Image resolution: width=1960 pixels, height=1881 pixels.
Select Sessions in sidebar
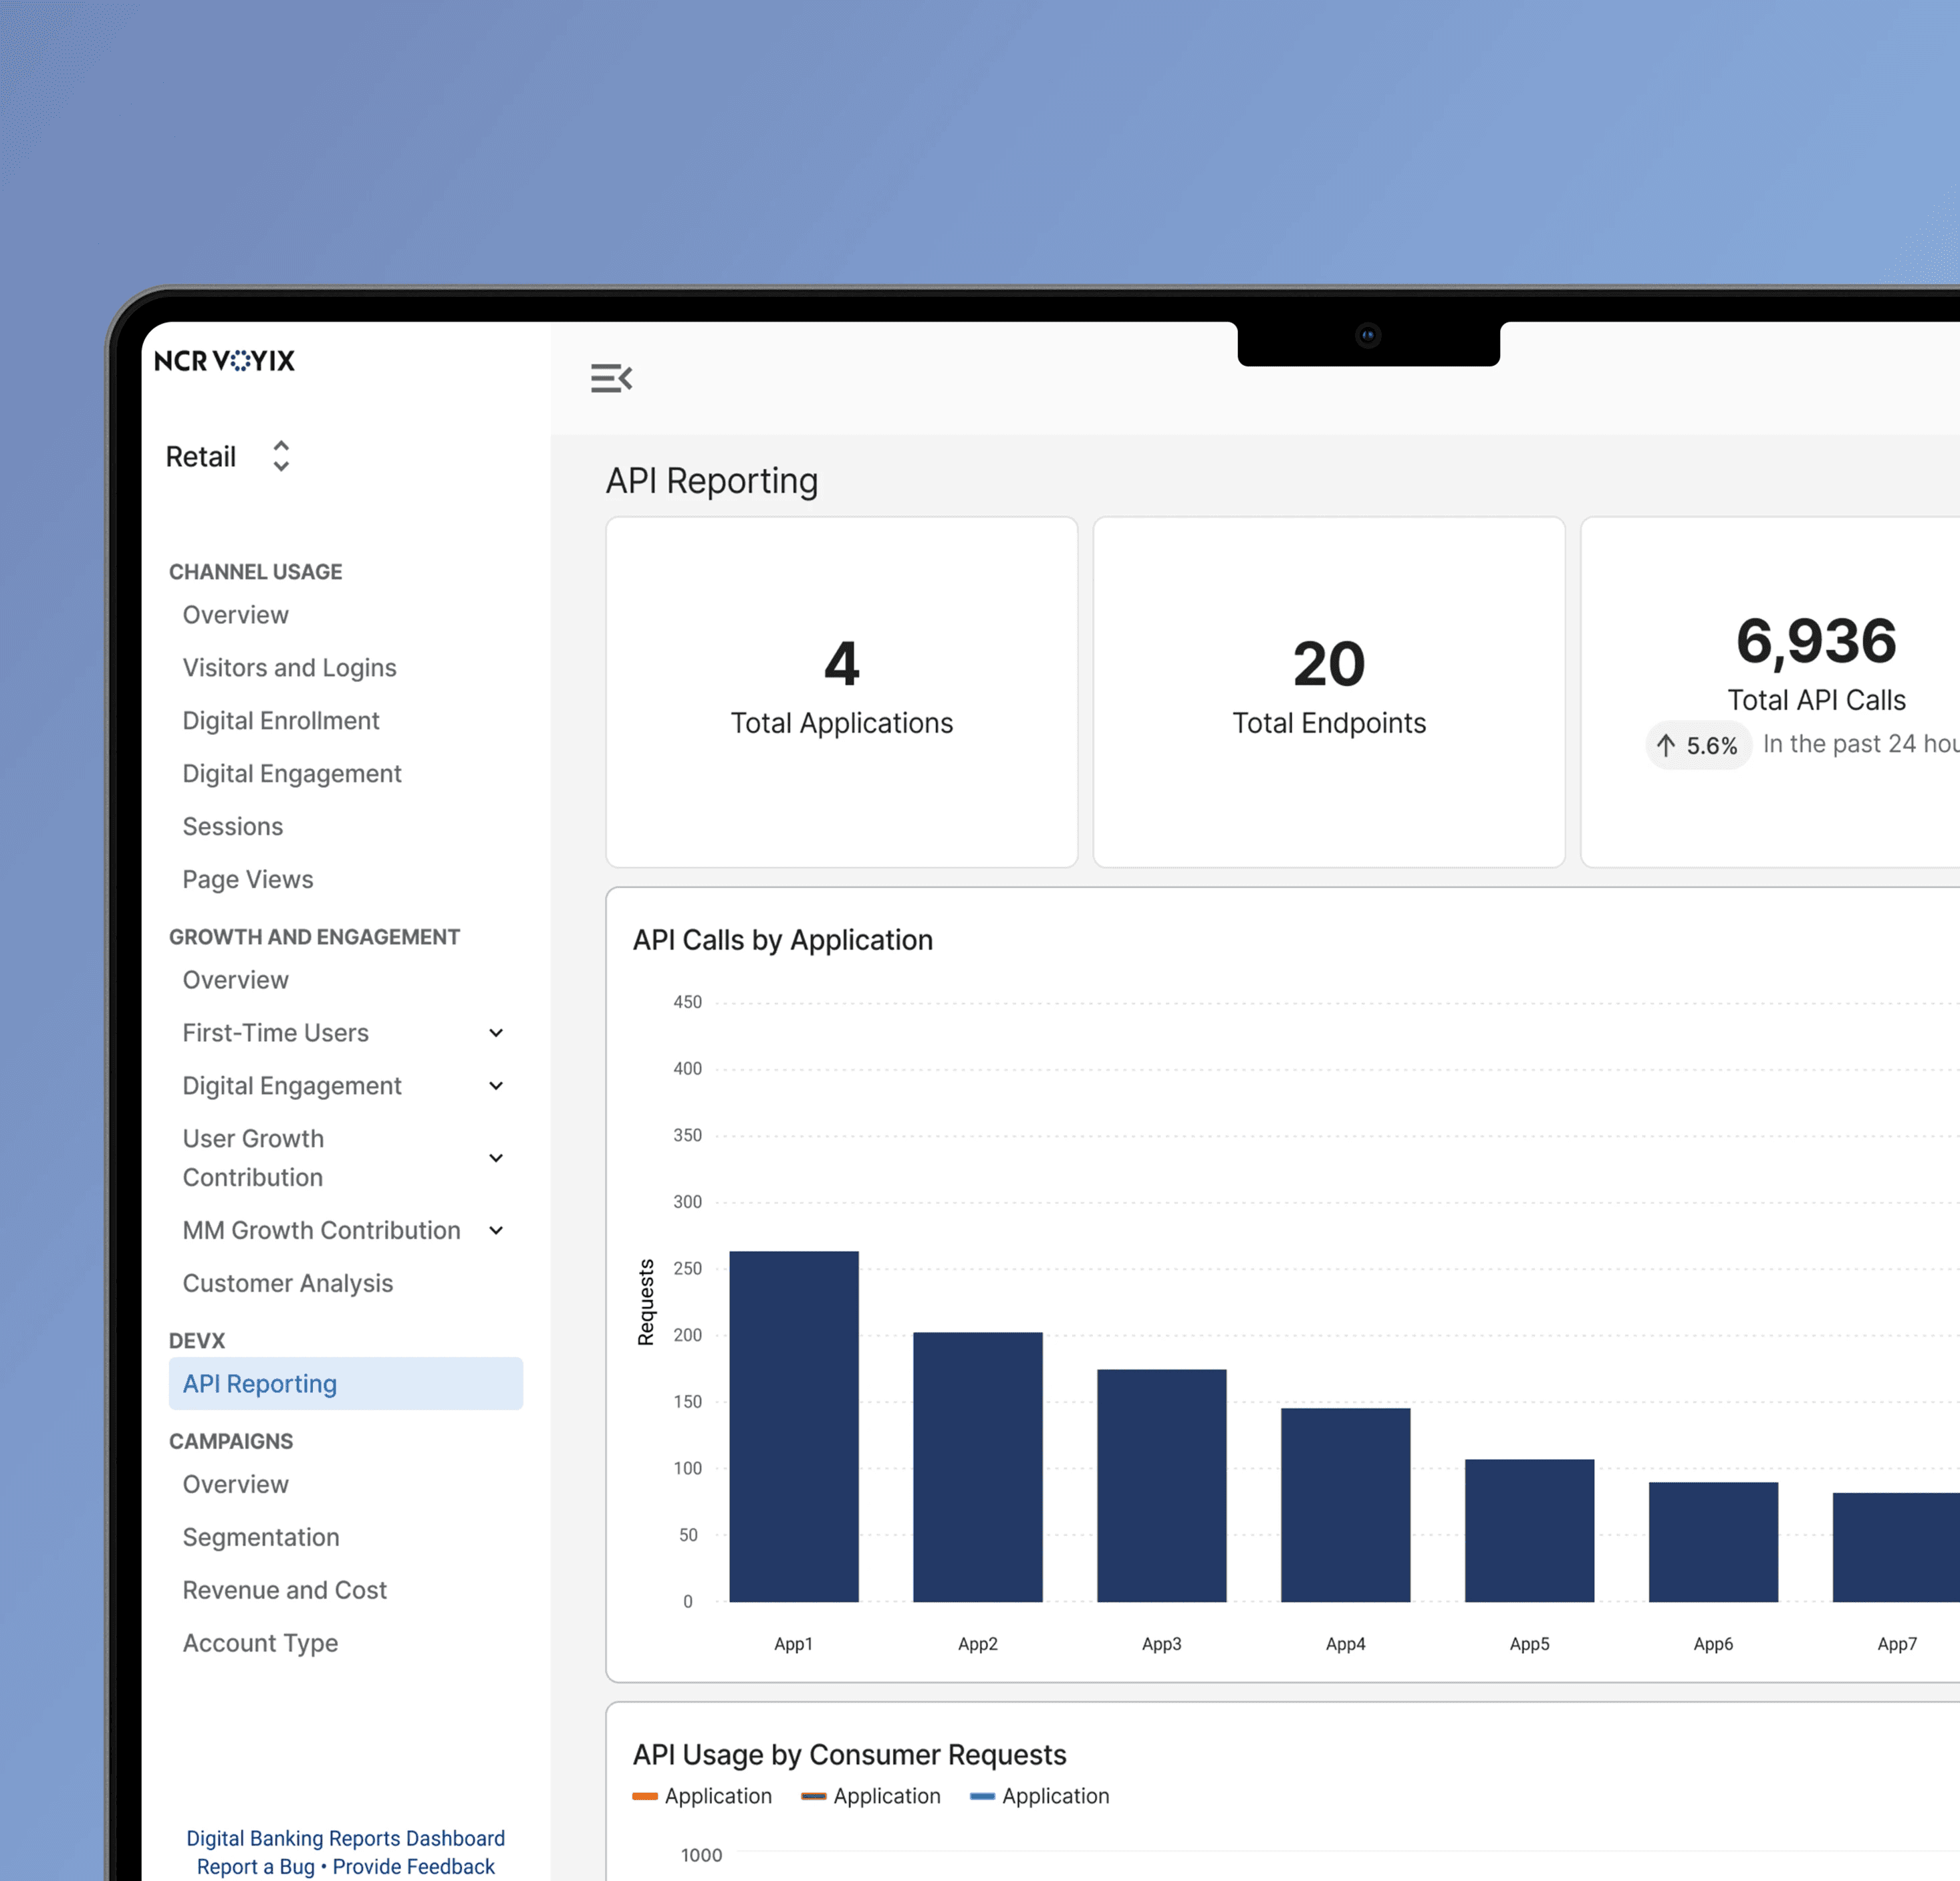232,826
